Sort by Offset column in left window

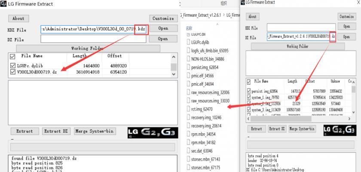tap(115, 56)
